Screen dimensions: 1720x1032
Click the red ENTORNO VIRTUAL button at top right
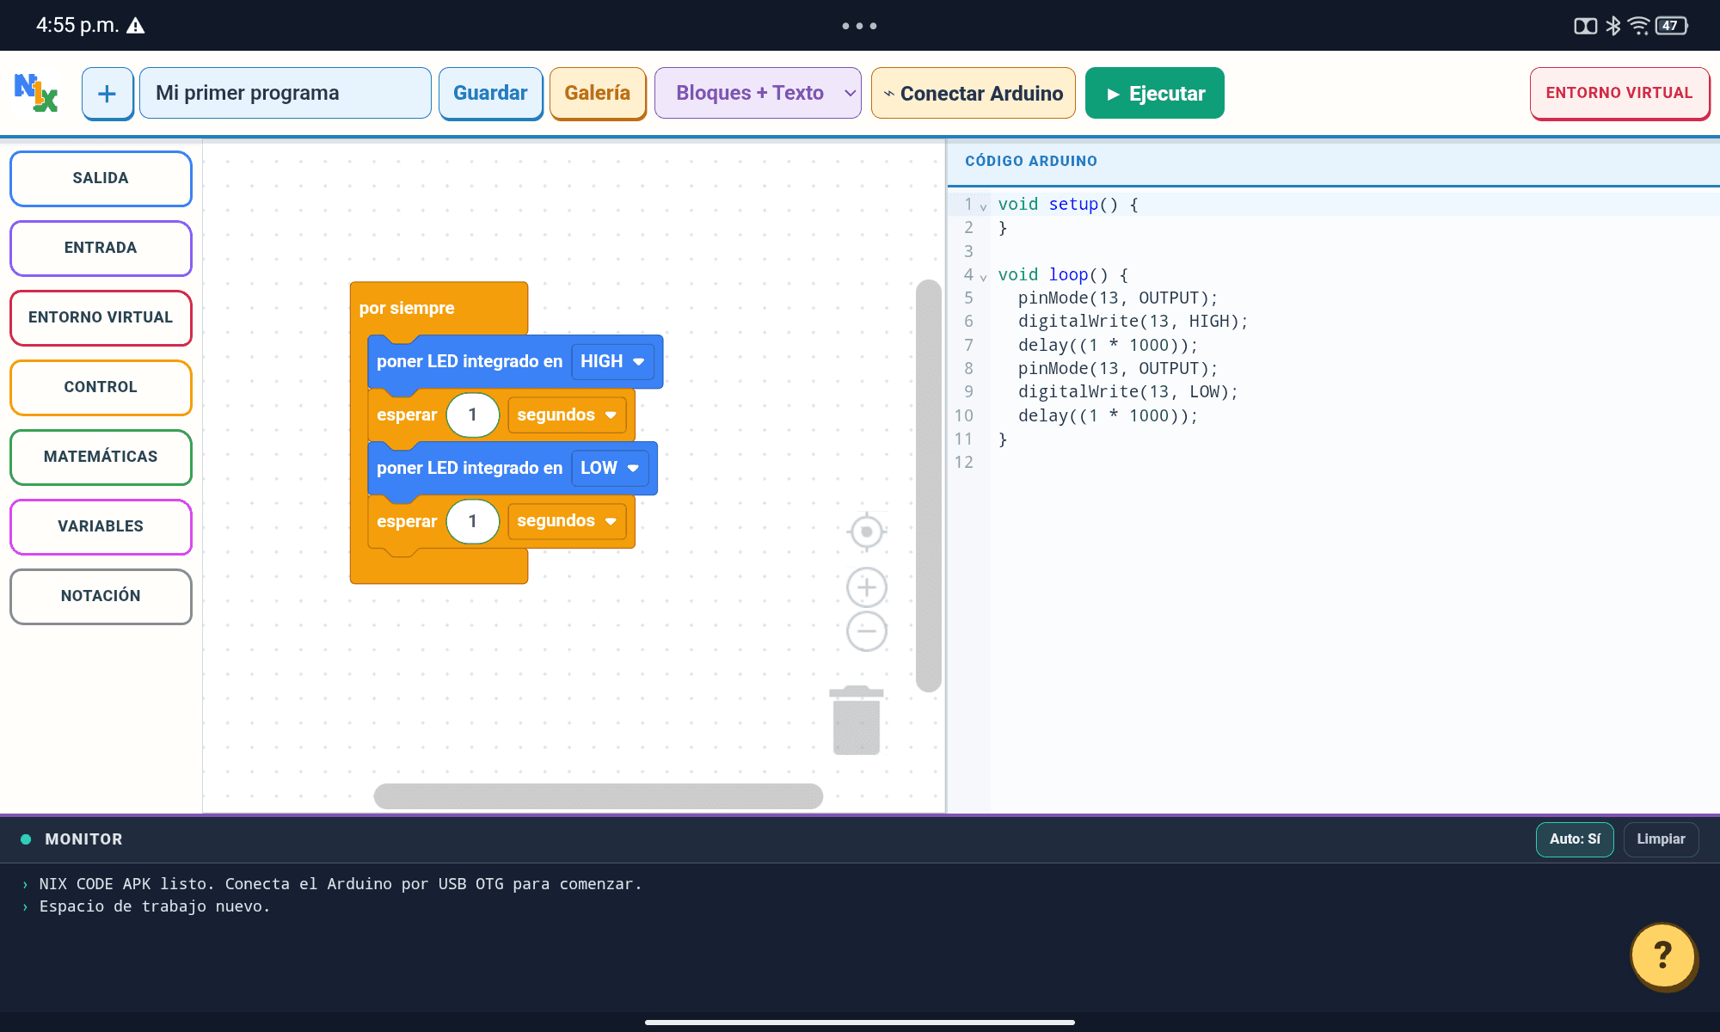point(1619,93)
